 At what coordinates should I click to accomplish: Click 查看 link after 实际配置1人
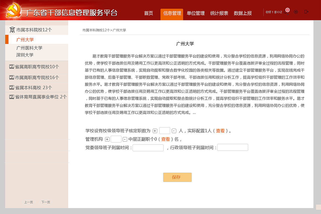[220, 131]
